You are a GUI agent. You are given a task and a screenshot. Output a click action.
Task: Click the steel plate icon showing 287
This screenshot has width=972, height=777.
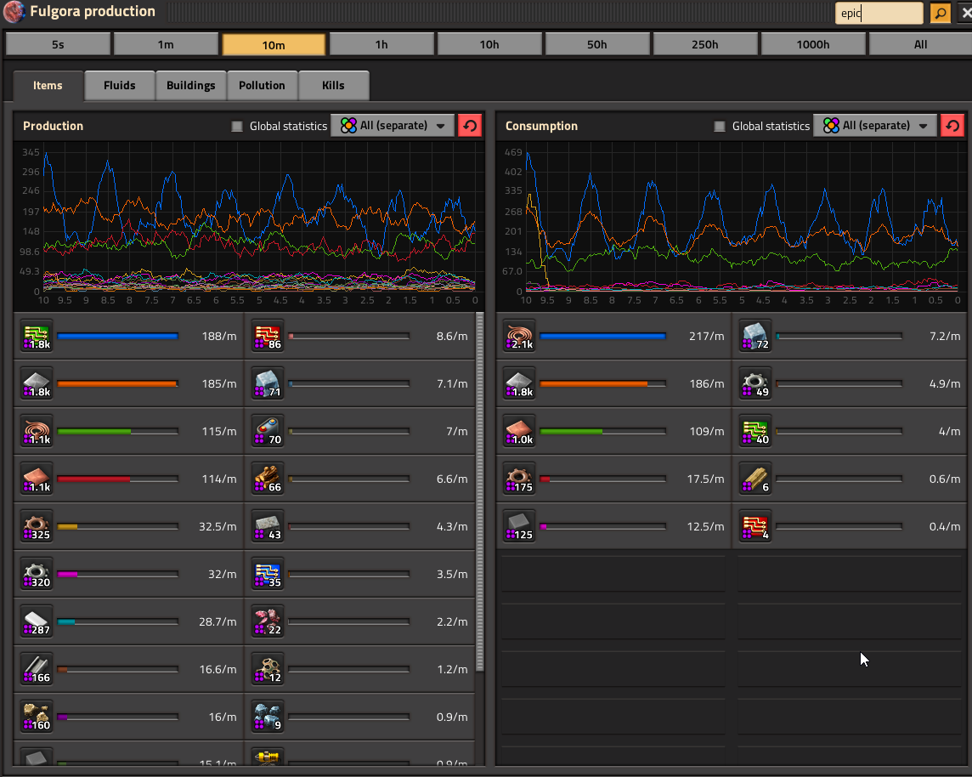click(37, 621)
